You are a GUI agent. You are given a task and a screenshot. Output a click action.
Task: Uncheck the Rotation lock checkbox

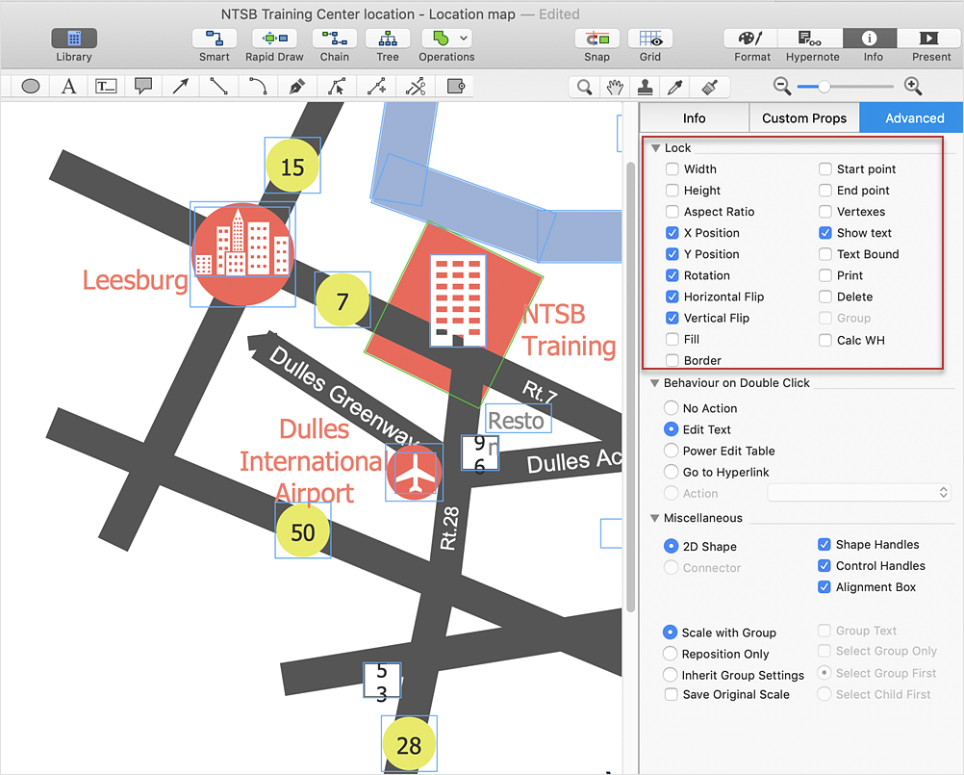tap(672, 275)
